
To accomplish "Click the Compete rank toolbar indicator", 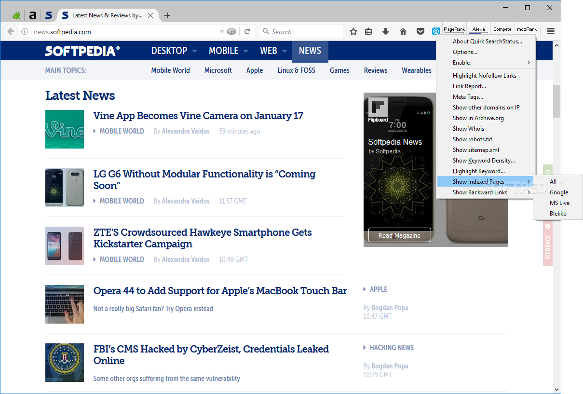I will 502,30.
